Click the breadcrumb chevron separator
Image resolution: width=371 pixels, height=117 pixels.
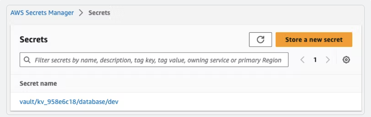pos(81,13)
